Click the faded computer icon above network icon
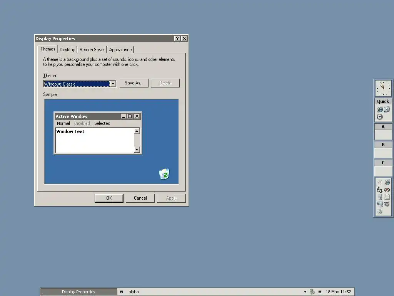 pos(380,197)
